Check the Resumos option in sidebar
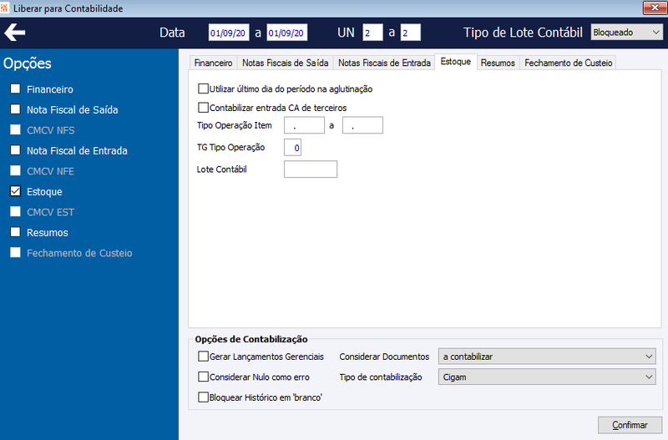The width and height of the screenshot is (668, 440). coord(15,232)
